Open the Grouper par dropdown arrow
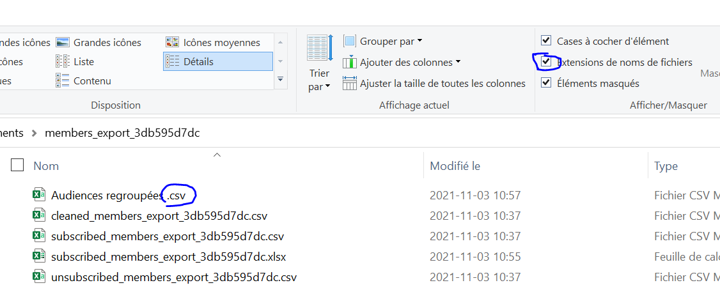 pos(420,42)
